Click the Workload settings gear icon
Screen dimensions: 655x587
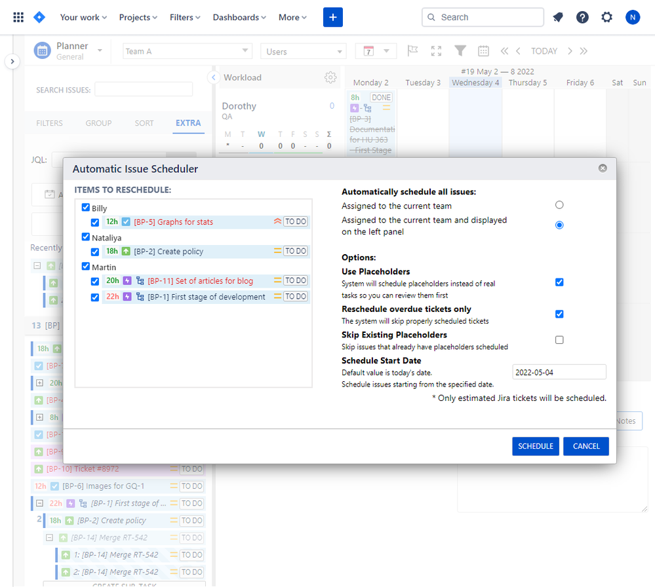tap(330, 77)
